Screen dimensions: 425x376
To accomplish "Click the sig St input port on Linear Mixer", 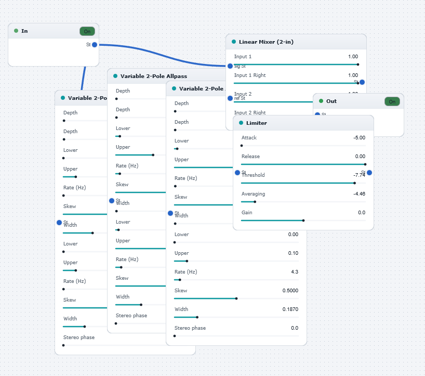I will pyautogui.click(x=230, y=66).
